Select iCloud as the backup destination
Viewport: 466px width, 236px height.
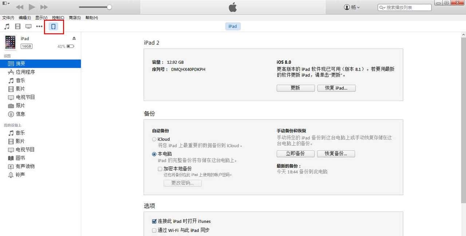tap(154, 139)
